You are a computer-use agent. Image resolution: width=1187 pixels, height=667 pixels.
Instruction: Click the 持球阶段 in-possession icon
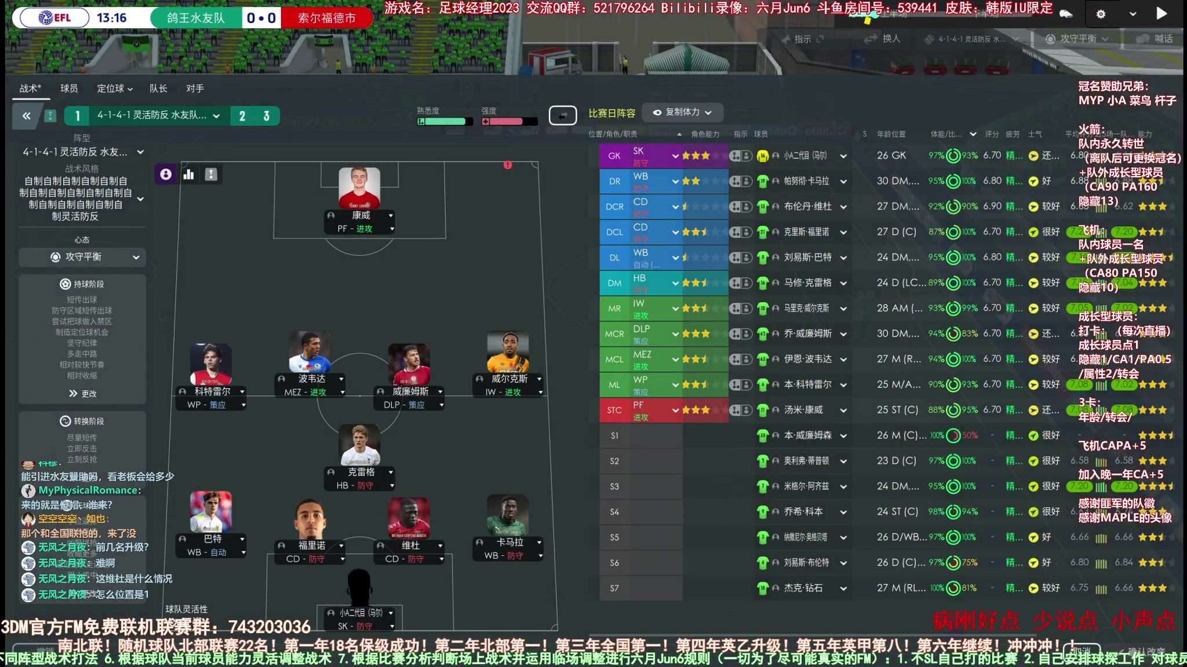tap(65, 284)
